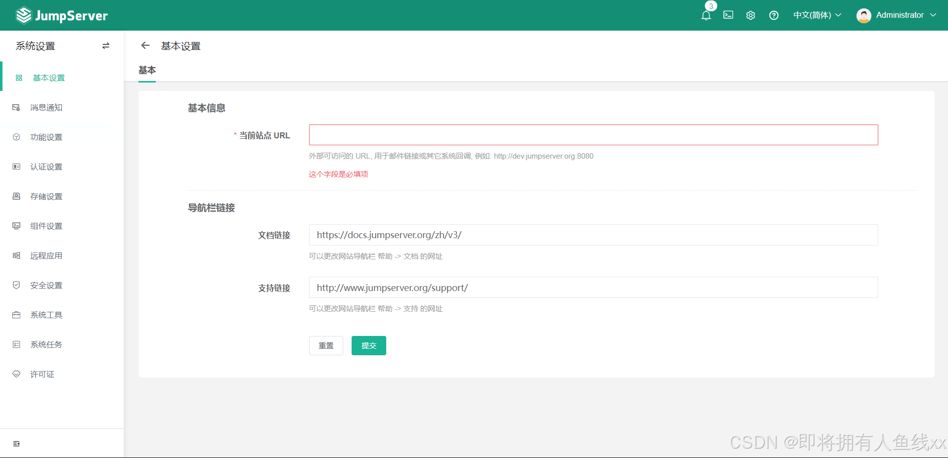This screenshot has width=948, height=458.
Task: Click the 消息通知 sidebar icon
Action: (16, 107)
